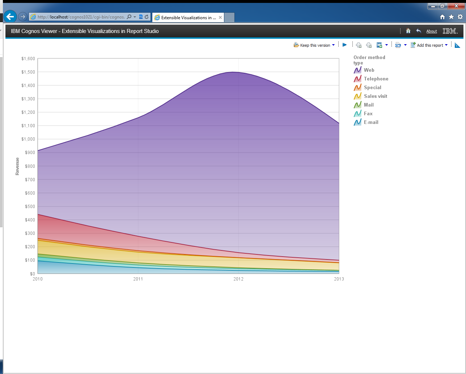This screenshot has height=374, width=466.
Task: Click the Sales visit legend swatch icon
Action: pyautogui.click(x=357, y=96)
